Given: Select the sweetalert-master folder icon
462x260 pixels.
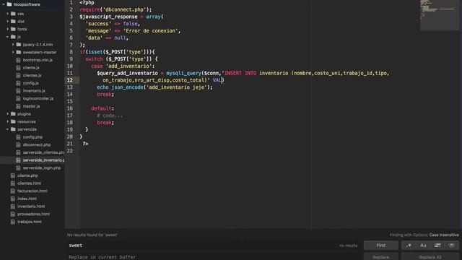Looking at the screenshot, I should [19, 52].
